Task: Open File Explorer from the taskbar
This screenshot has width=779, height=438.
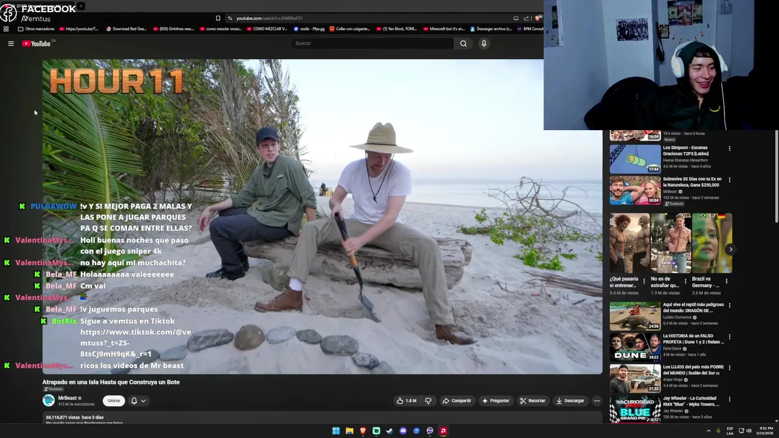Action: click(x=349, y=431)
